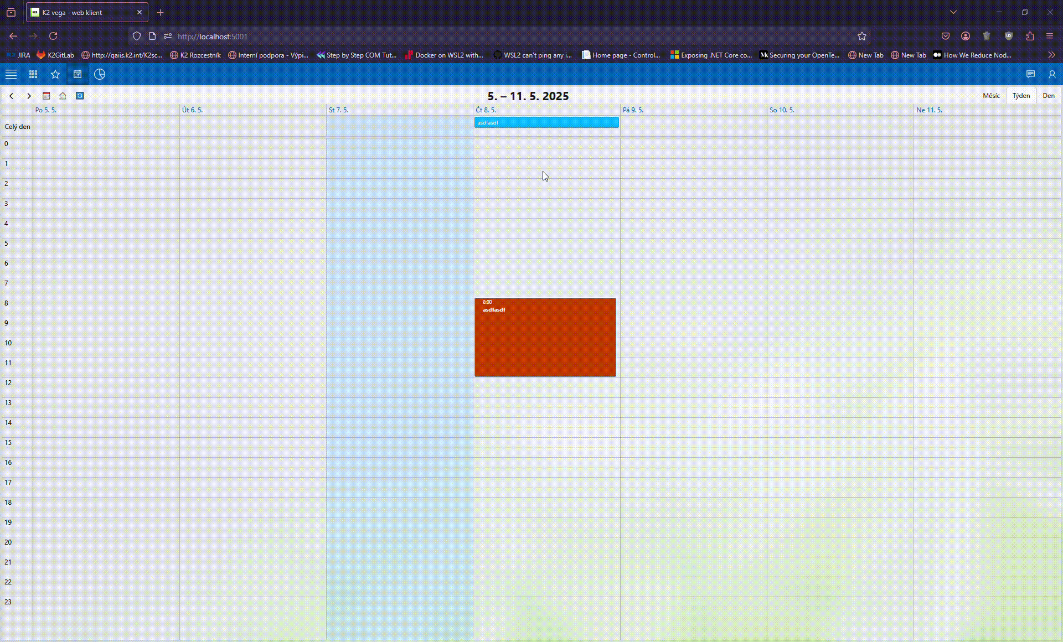The image size is (1063, 642).
Task: Open the blue all-day asdfasdf event
Action: click(x=546, y=122)
